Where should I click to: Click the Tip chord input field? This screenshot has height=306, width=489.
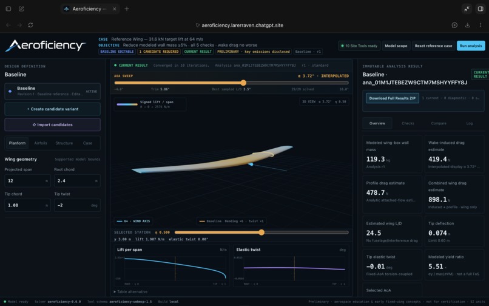coord(27,205)
